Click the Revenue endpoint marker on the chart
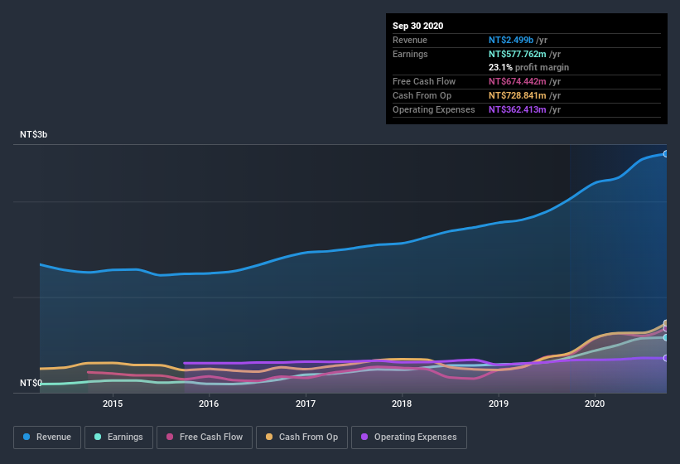 pos(666,154)
